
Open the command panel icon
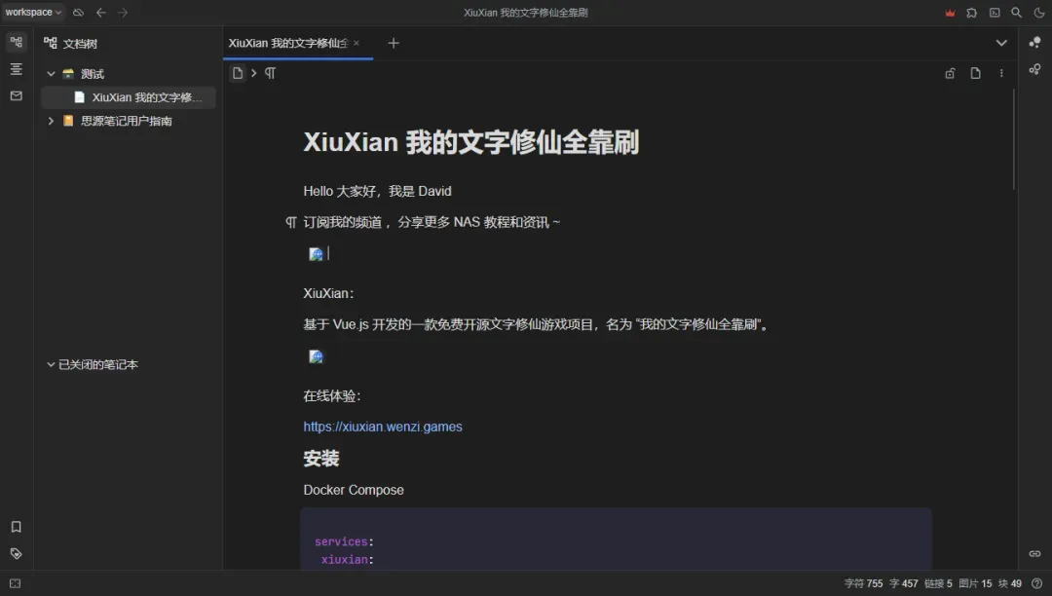[995, 13]
